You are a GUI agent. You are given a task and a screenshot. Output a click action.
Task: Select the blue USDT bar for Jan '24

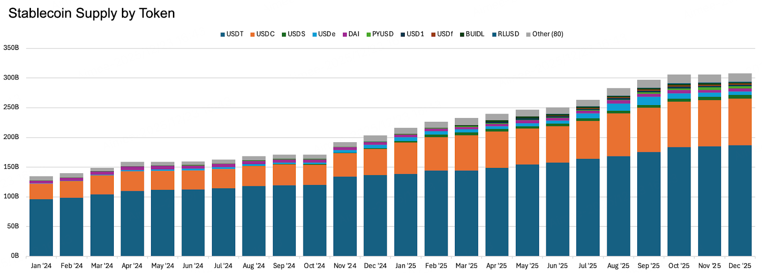pos(41,227)
